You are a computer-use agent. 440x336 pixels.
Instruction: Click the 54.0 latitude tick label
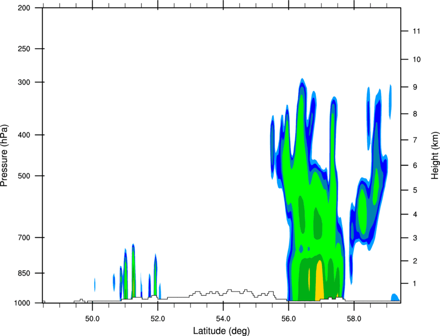point(223,319)
